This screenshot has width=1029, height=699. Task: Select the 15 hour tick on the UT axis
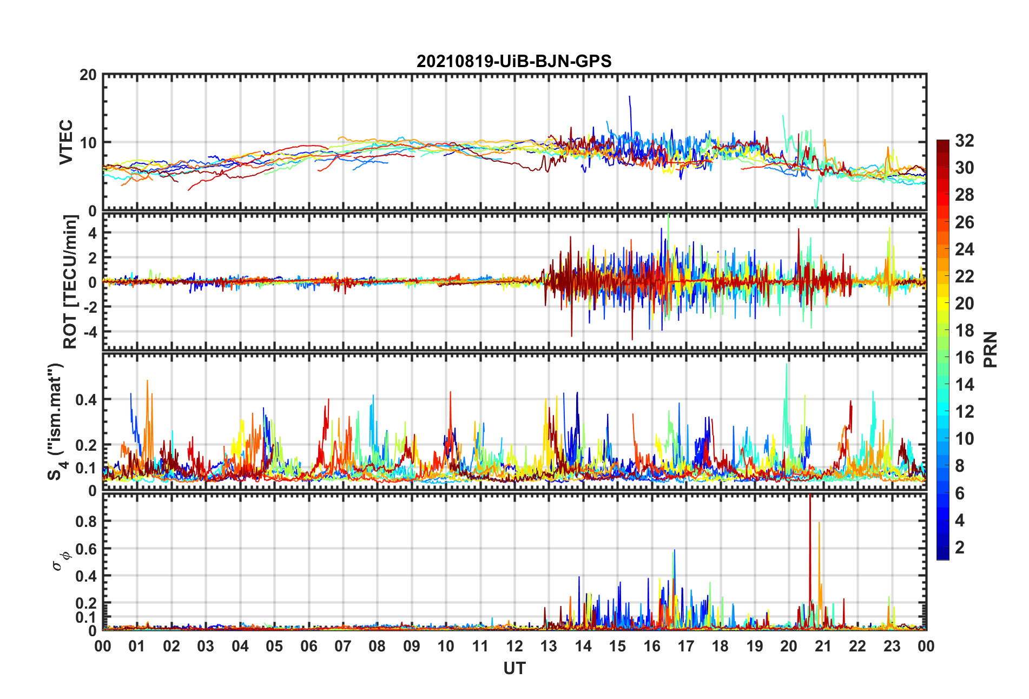click(x=617, y=646)
